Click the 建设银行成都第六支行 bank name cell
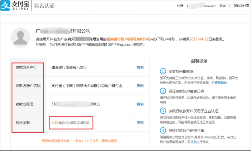251x151 pixels. pos(69,67)
